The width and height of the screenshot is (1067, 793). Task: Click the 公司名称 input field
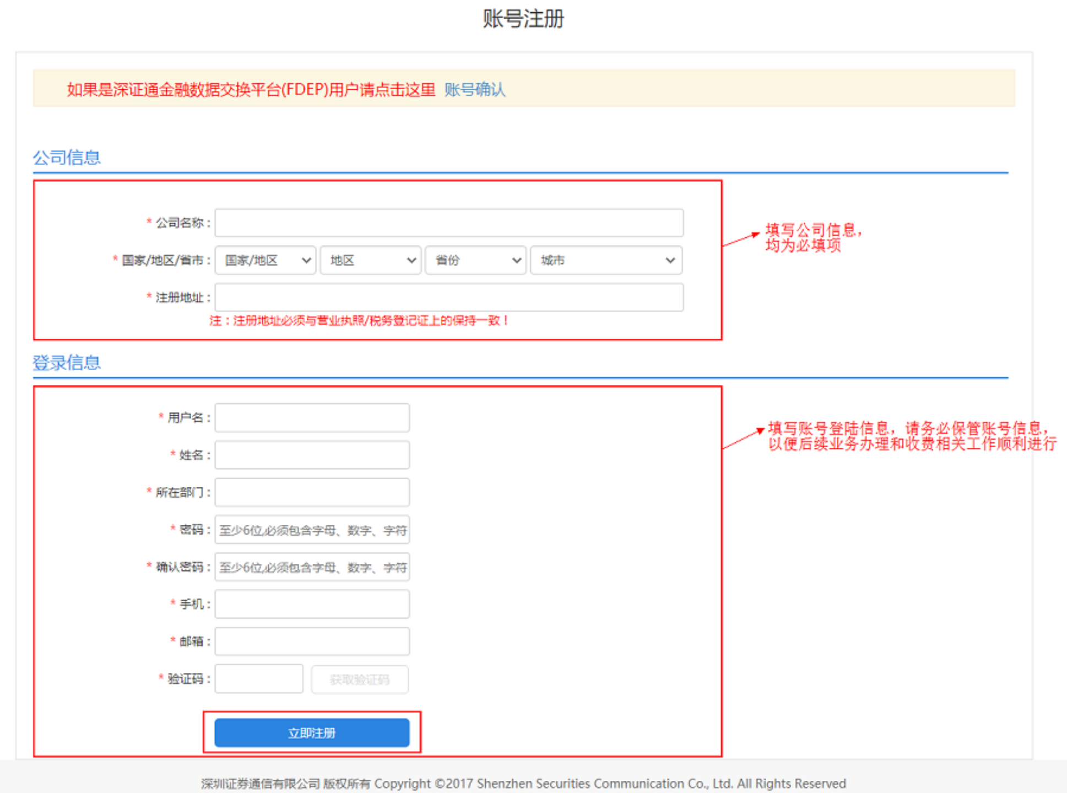pos(449,222)
